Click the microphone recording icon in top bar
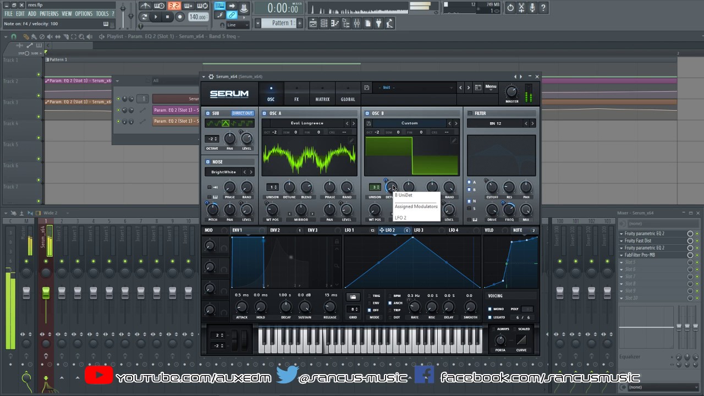Screen dimensions: 704x396 [x=532, y=8]
